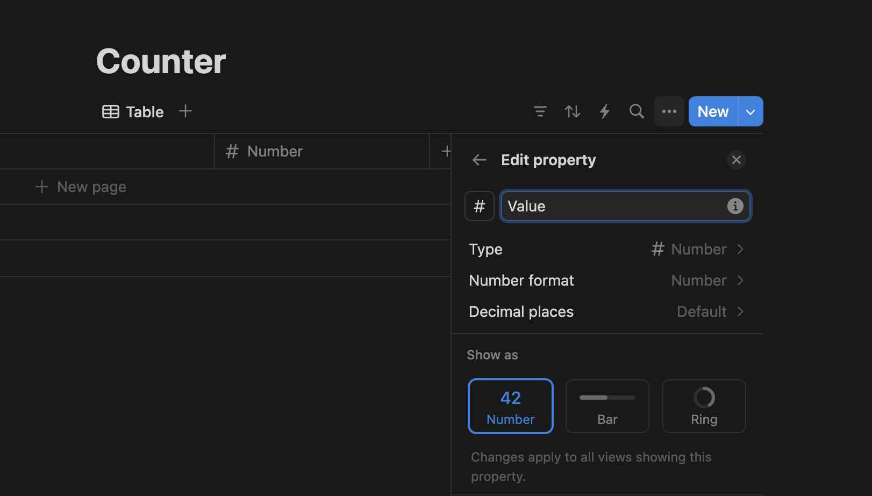Open the filter options icon
Image resolution: width=872 pixels, height=496 pixels.
click(540, 111)
